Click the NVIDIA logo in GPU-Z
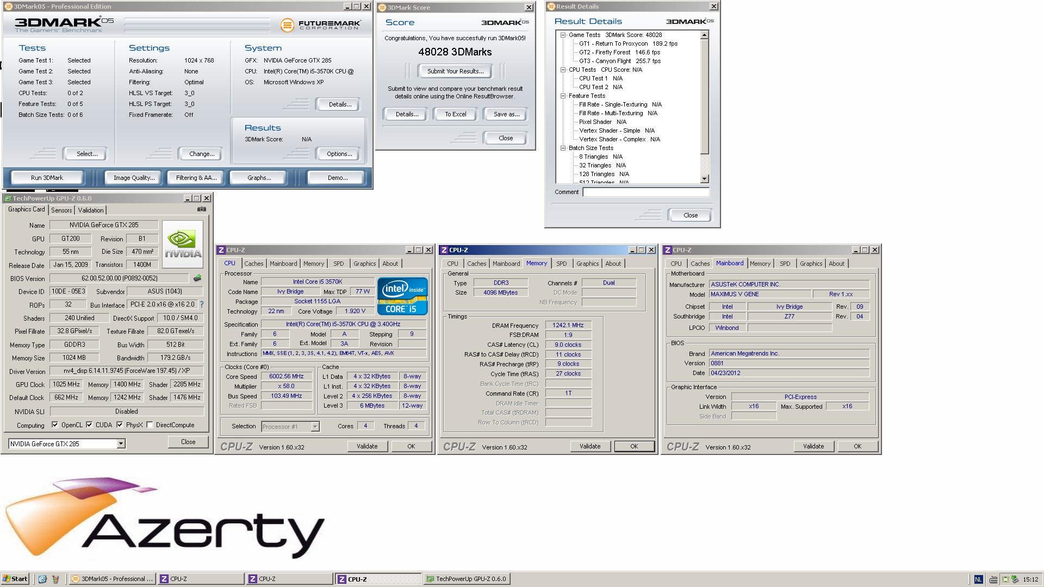Viewport: 1044px width, 587px height. pos(183,243)
